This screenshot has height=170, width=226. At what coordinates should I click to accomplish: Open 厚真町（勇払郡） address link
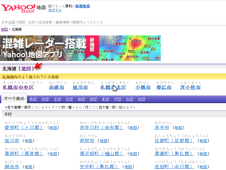[174, 154]
